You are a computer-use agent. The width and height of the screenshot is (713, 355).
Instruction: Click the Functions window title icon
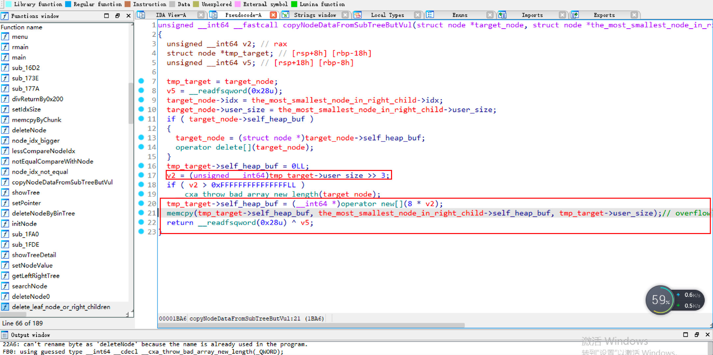click(x=5, y=16)
